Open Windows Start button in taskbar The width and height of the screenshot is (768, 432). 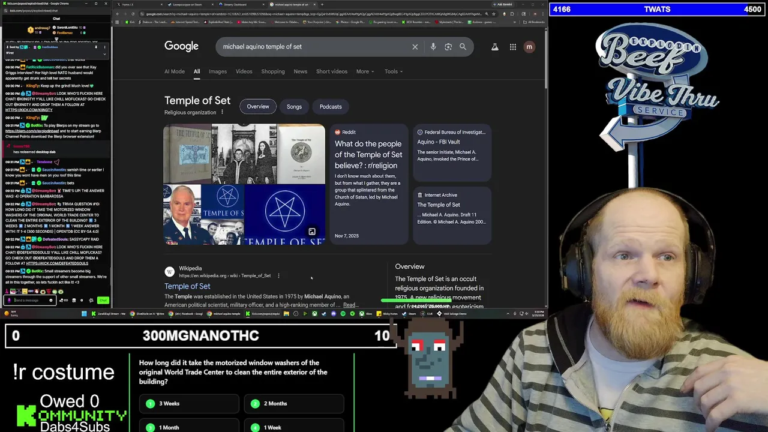pyautogui.click(x=84, y=313)
